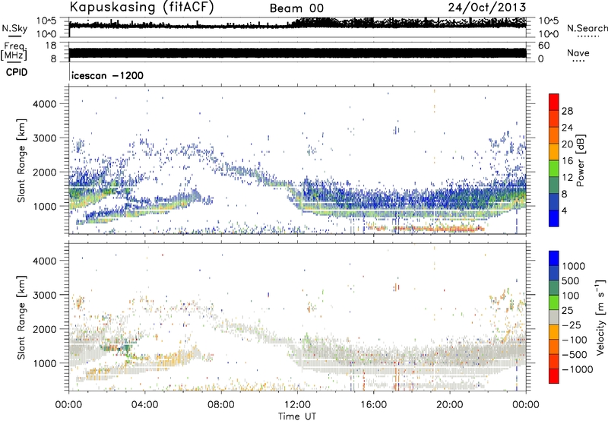This screenshot has width=608, height=421.
Task: Click the 'Nave' label
Action: (x=578, y=53)
